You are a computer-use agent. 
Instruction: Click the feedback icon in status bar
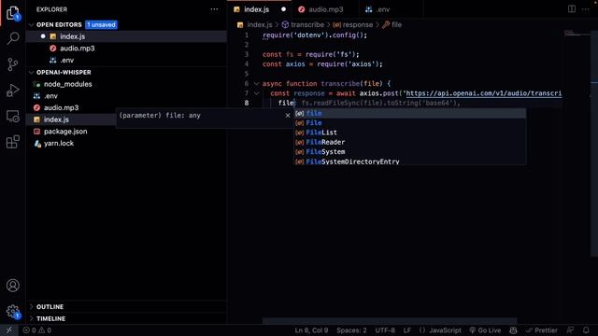pos(570,330)
